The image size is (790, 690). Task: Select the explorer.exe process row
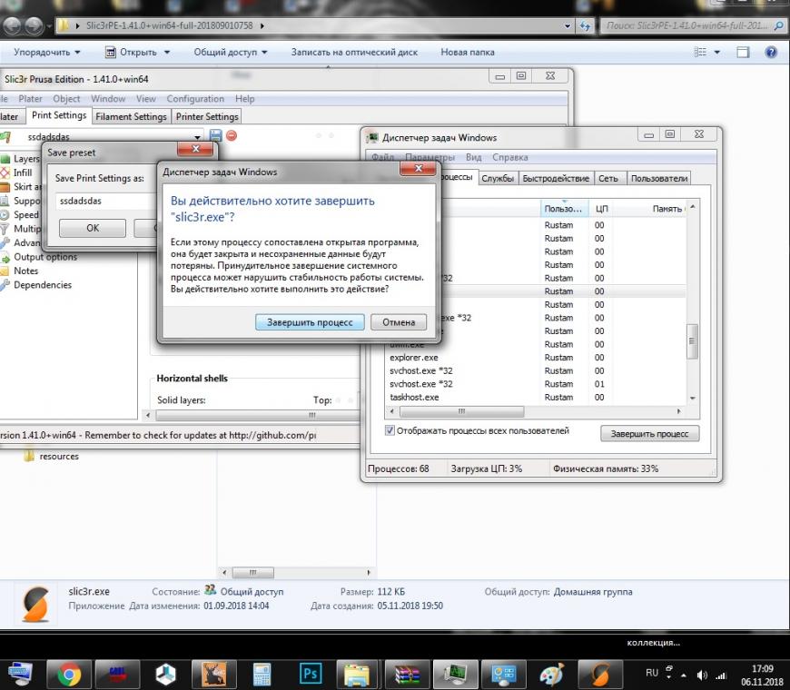click(534, 358)
